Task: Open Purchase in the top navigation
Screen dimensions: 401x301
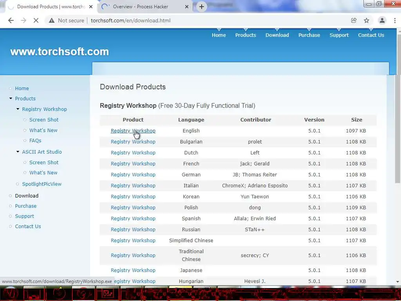Action: 309,35
